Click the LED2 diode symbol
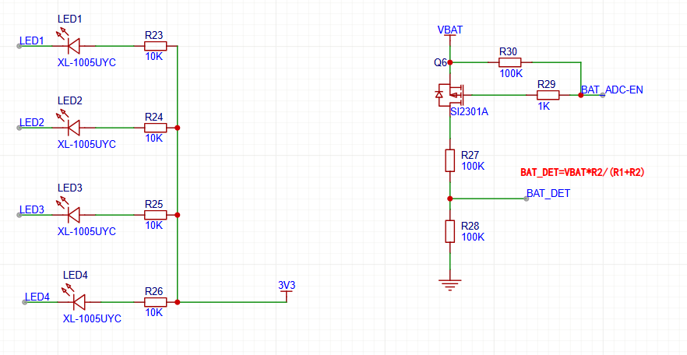The width and height of the screenshot is (687, 355). pos(74,128)
